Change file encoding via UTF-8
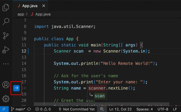This screenshot has width=181, height=112. (x=163, y=109)
